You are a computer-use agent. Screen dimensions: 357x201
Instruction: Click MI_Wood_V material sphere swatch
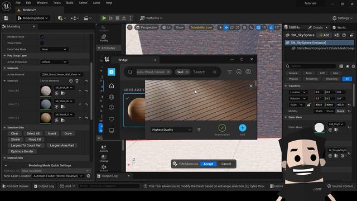[46, 118]
